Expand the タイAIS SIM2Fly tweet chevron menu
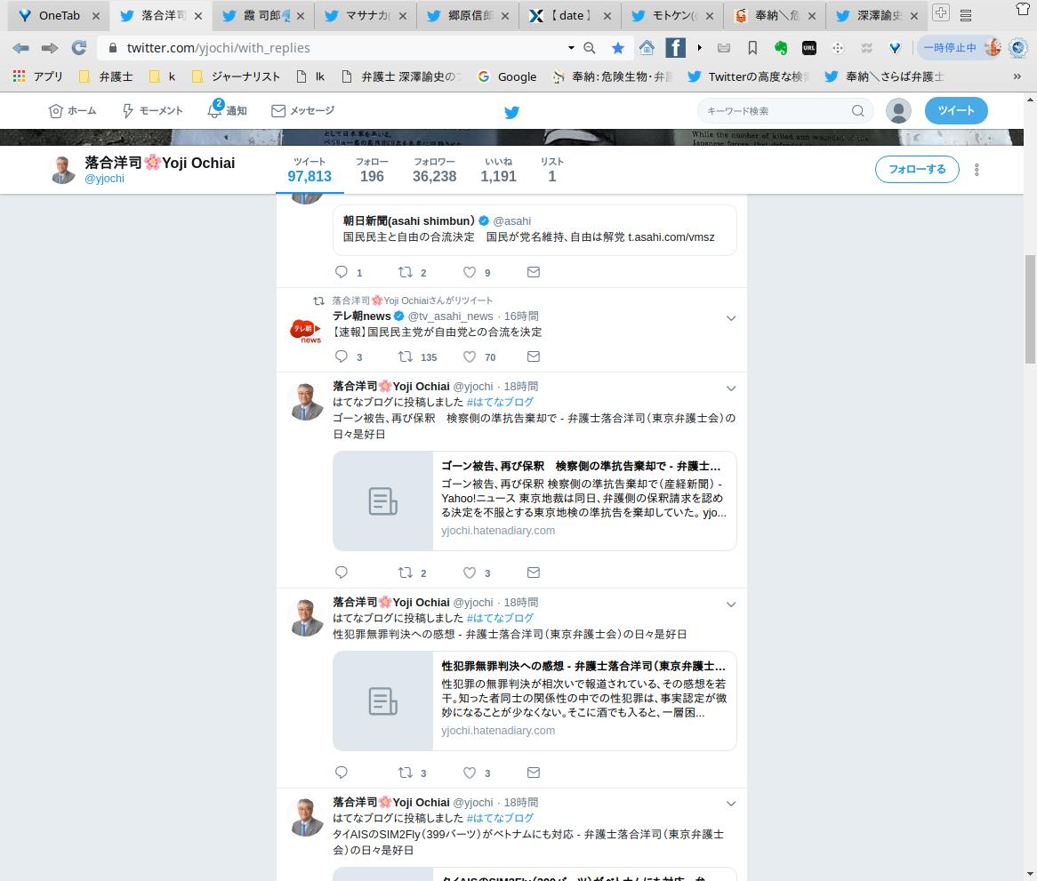The width and height of the screenshot is (1037, 881). (731, 804)
